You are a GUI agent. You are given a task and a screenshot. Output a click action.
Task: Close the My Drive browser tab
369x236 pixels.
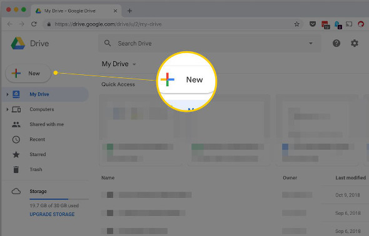[x=115, y=11]
